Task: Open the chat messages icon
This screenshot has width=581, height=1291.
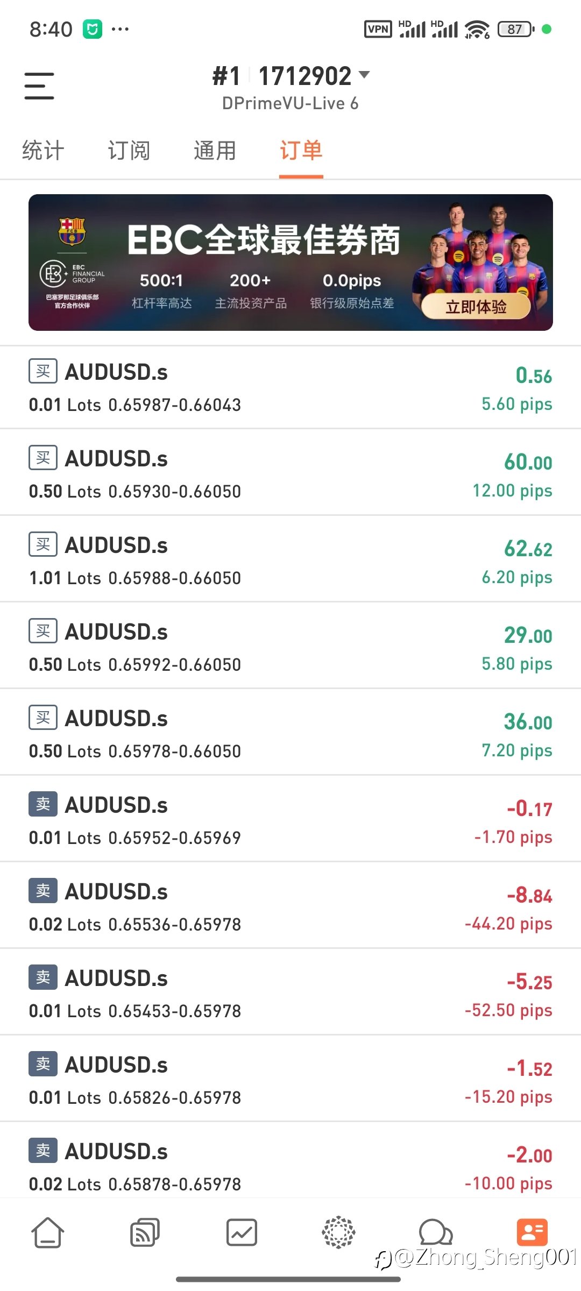Action: click(x=435, y=1232)
